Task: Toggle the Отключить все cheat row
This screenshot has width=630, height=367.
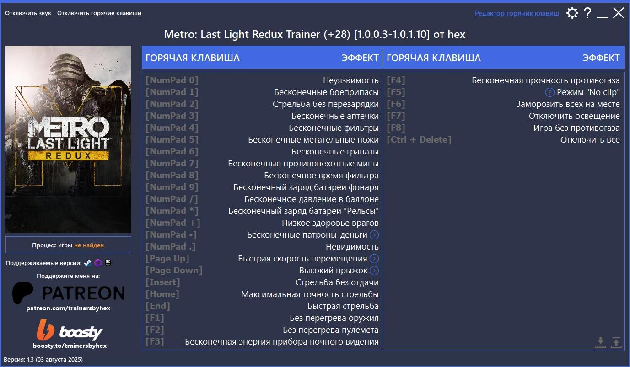Action: 502,139
